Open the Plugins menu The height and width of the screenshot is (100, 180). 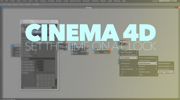(x=103, y=1)
